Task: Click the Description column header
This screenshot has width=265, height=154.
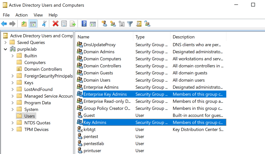Action: (184, 37)
